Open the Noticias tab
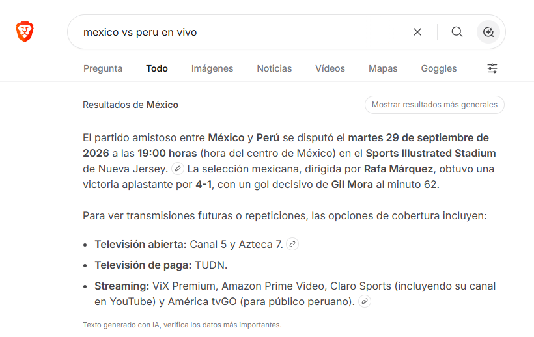 click(x=274, y=68)
